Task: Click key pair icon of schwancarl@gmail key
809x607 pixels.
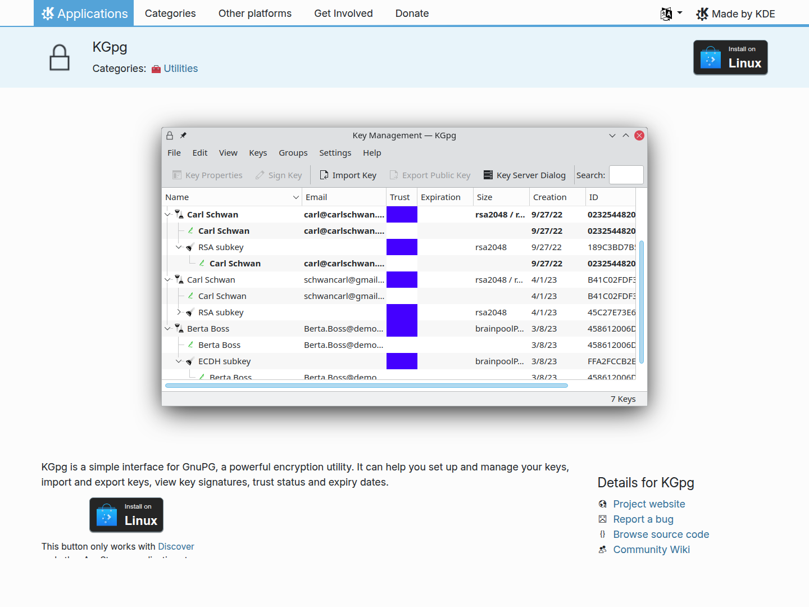Action: pos(179,279)
